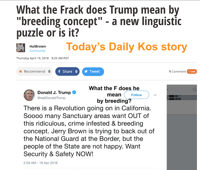Expand the tweet options chevron
Screen dimensions: 200x170
(x=155, y=95)
